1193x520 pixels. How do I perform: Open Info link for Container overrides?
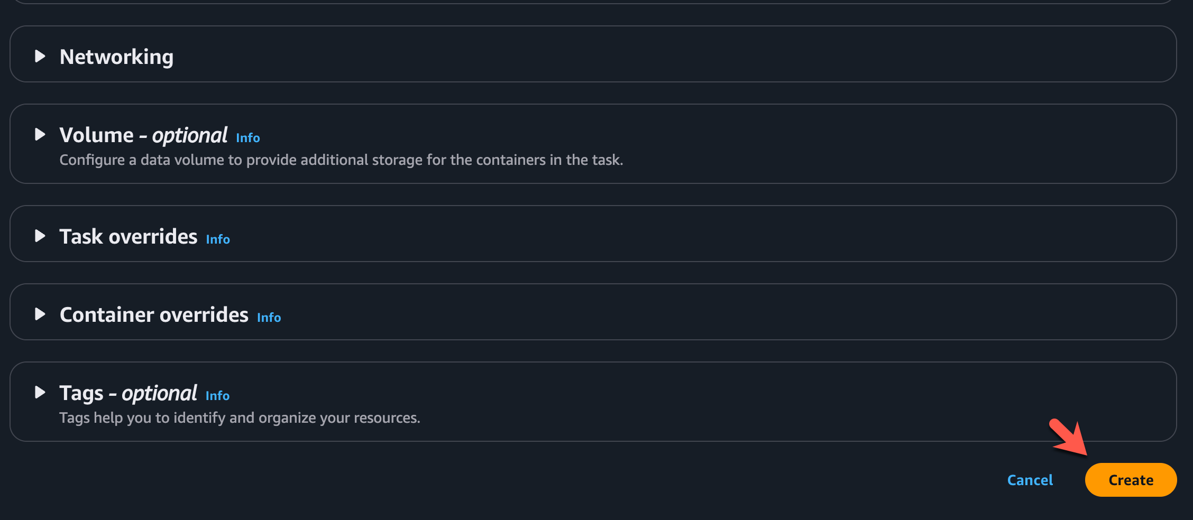[269, 318]
